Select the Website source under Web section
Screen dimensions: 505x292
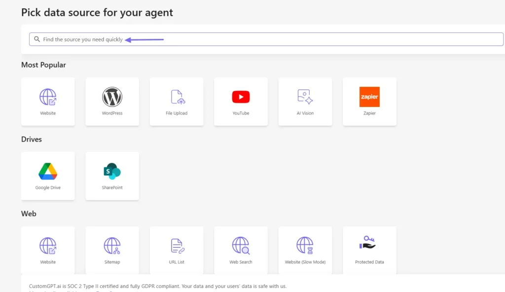48,251
